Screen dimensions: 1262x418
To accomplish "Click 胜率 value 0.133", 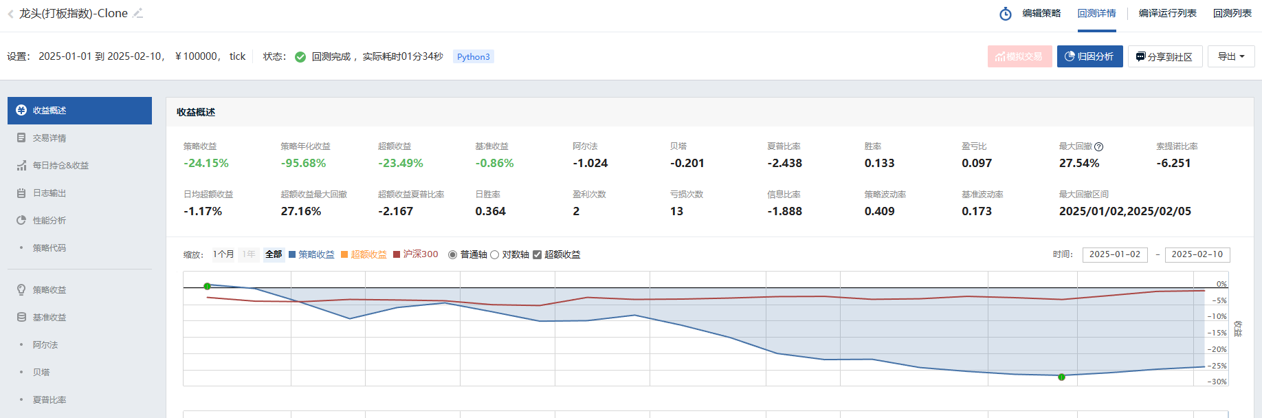I will pyautogui.click(x=880, y=164).
